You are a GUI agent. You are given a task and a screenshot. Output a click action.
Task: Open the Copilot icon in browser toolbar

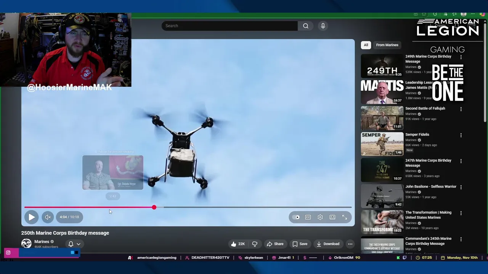[x=482, y=14]
